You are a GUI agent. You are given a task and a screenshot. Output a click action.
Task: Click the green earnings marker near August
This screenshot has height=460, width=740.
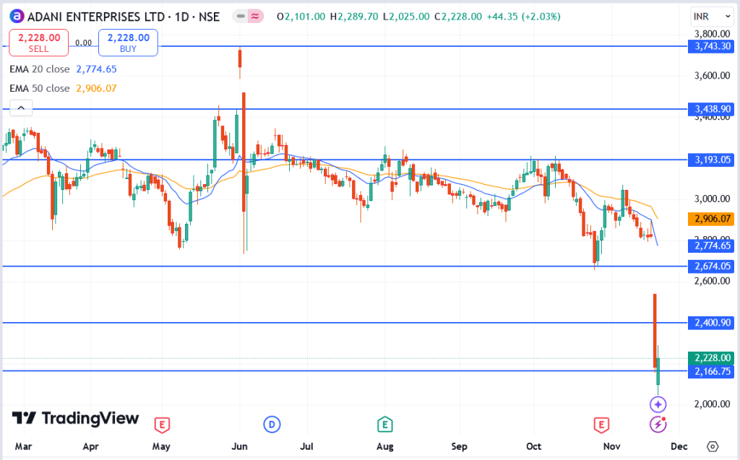385,425
